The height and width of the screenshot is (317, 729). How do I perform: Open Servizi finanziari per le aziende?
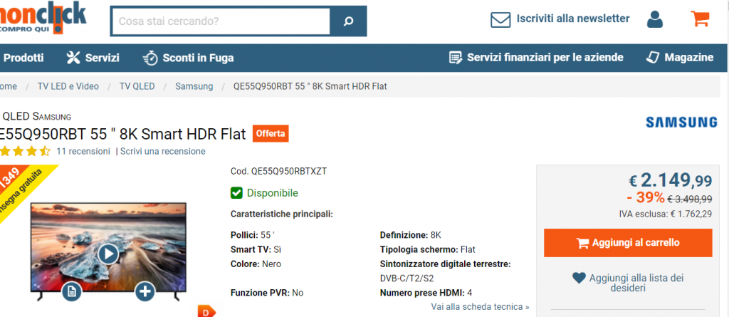(x=535, y=58)
